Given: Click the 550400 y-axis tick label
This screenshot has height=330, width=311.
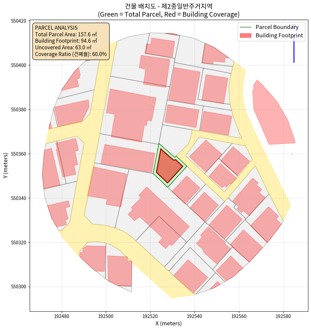Looking at the screenshot, I should pos(19,65).
